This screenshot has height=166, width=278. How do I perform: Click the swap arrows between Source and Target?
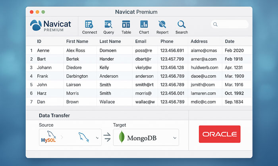coord(107,137)
